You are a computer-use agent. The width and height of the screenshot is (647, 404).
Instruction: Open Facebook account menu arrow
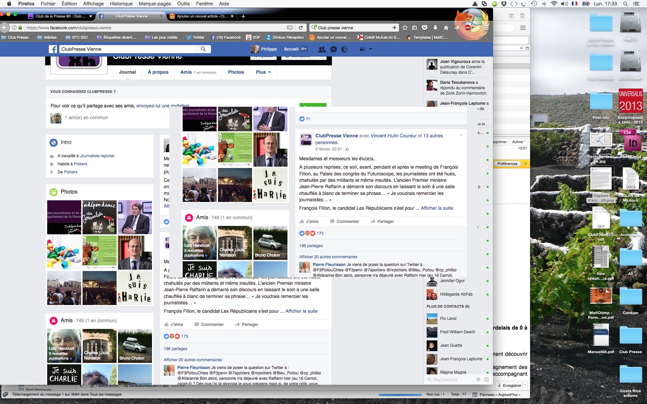371,49
